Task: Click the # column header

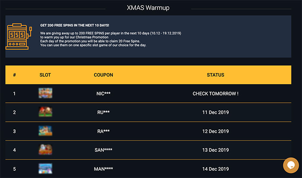Action: (x=14, y=75)
